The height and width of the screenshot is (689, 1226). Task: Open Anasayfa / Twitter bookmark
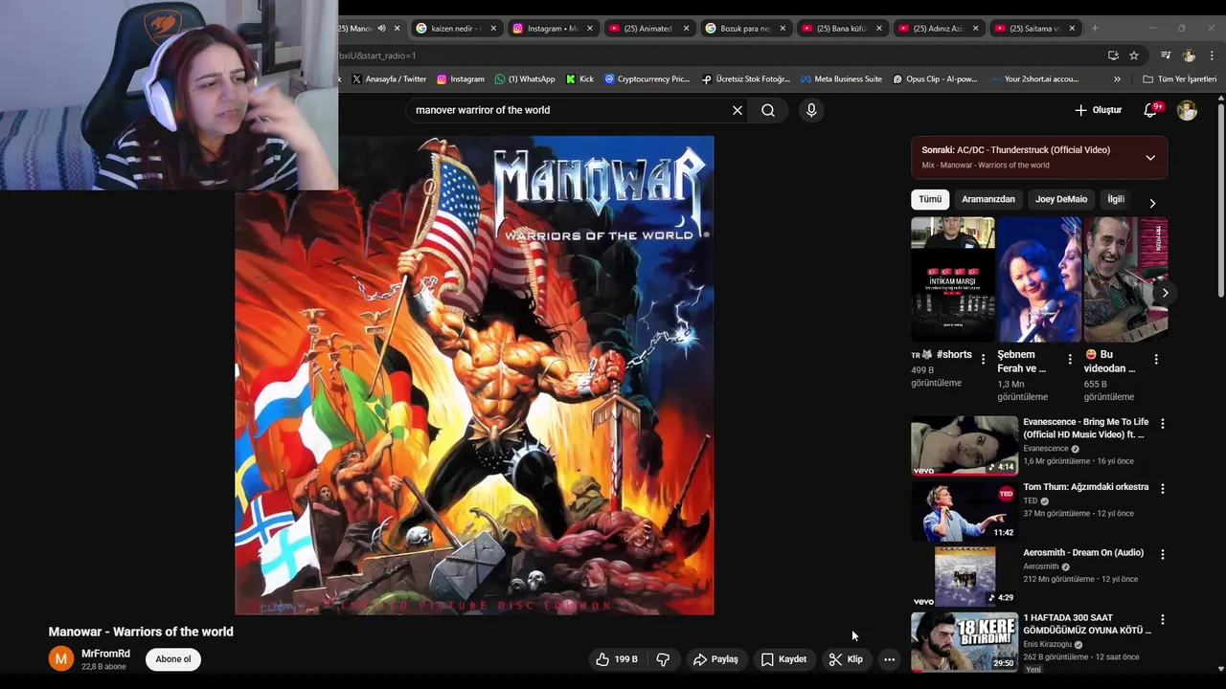389,79
